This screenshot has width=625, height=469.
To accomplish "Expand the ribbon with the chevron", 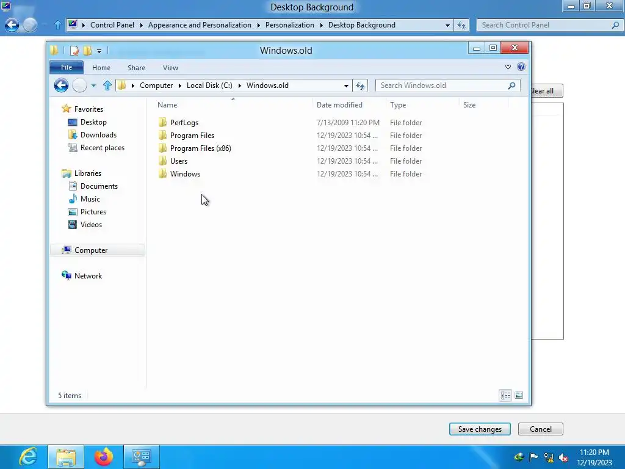I will [508, 67].
